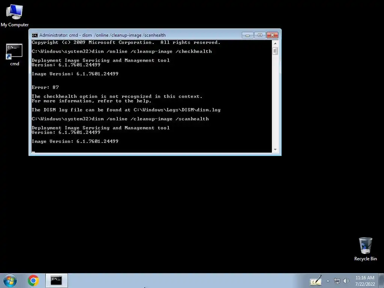Launch Google Chrome from taskbar
The image size is (384, 288).
33,280
